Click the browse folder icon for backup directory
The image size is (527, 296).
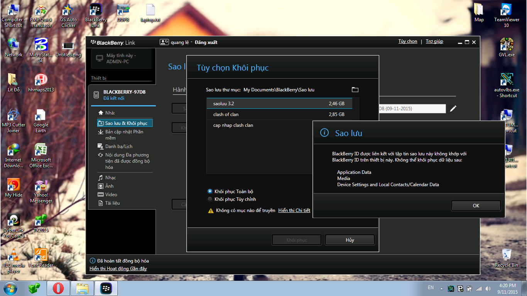coord(355,90)
